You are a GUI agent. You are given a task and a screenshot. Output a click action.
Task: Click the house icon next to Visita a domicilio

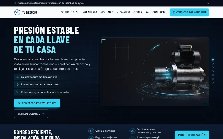91,131
